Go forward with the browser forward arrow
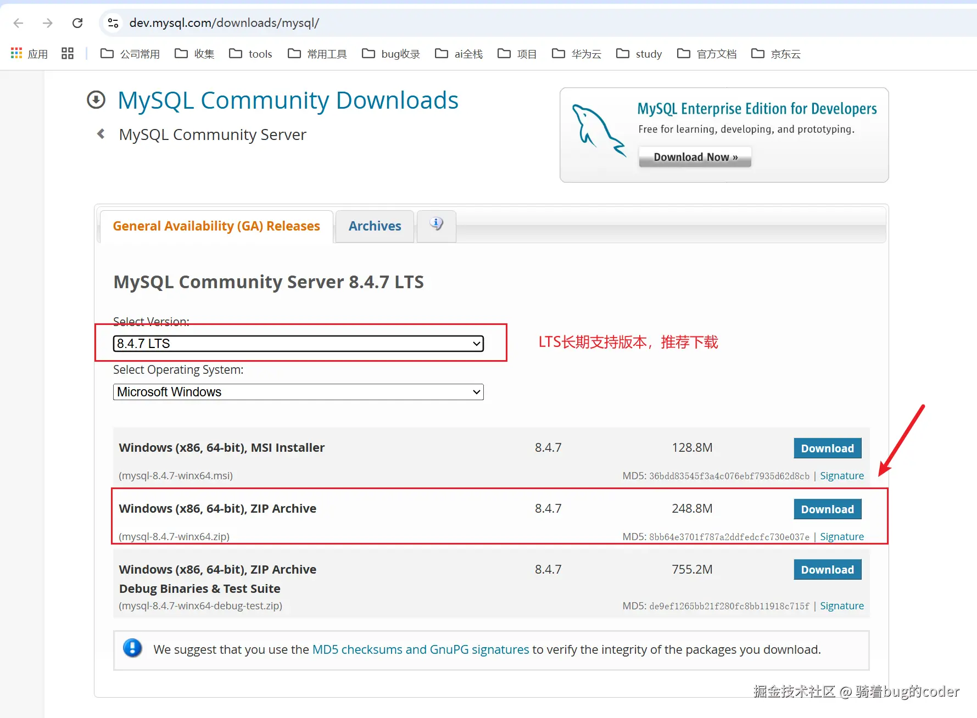The image size is (977, 718). coord(48,23)
